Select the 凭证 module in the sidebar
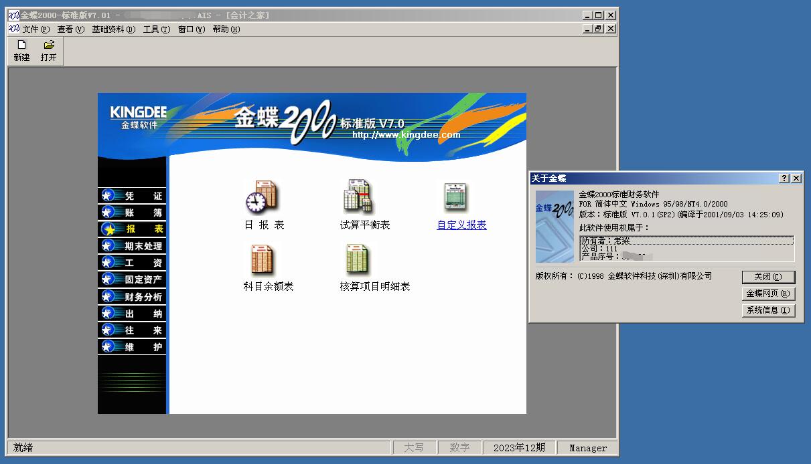The height and width of the screenshot is (464, 811). pyautogui.click(x=132, y=196)
